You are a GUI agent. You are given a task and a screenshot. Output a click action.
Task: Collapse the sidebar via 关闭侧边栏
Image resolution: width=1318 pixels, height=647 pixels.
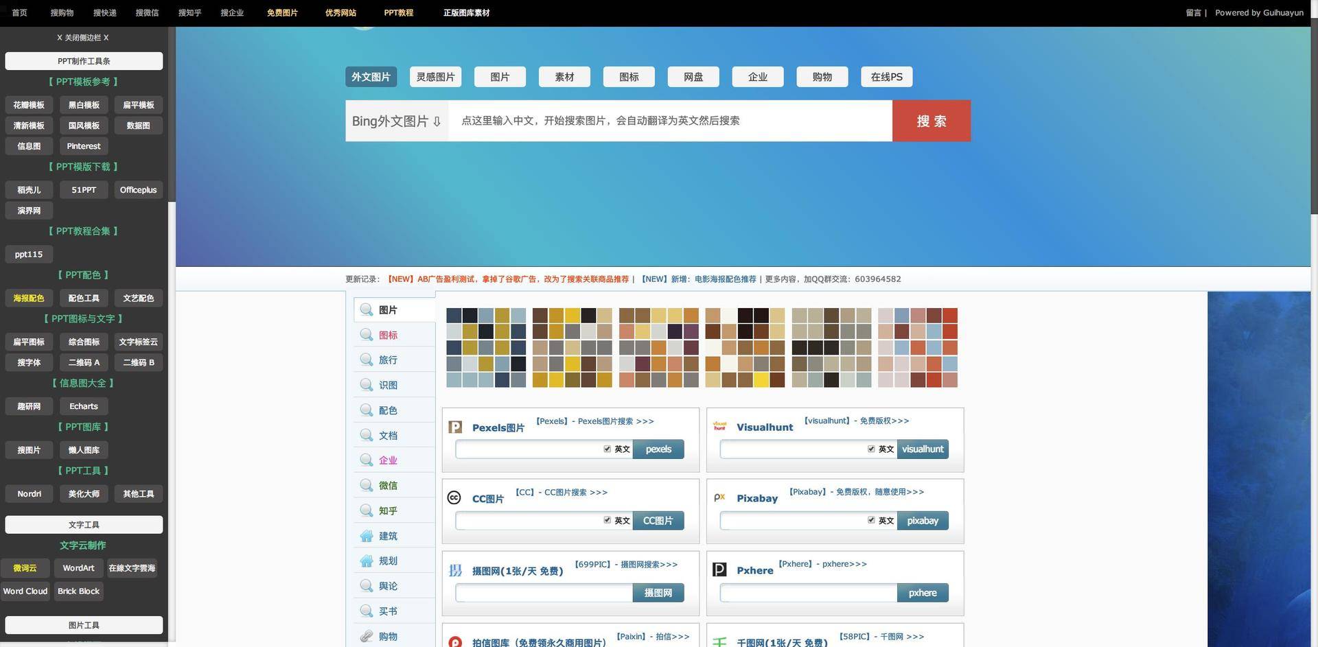(82, 38)
